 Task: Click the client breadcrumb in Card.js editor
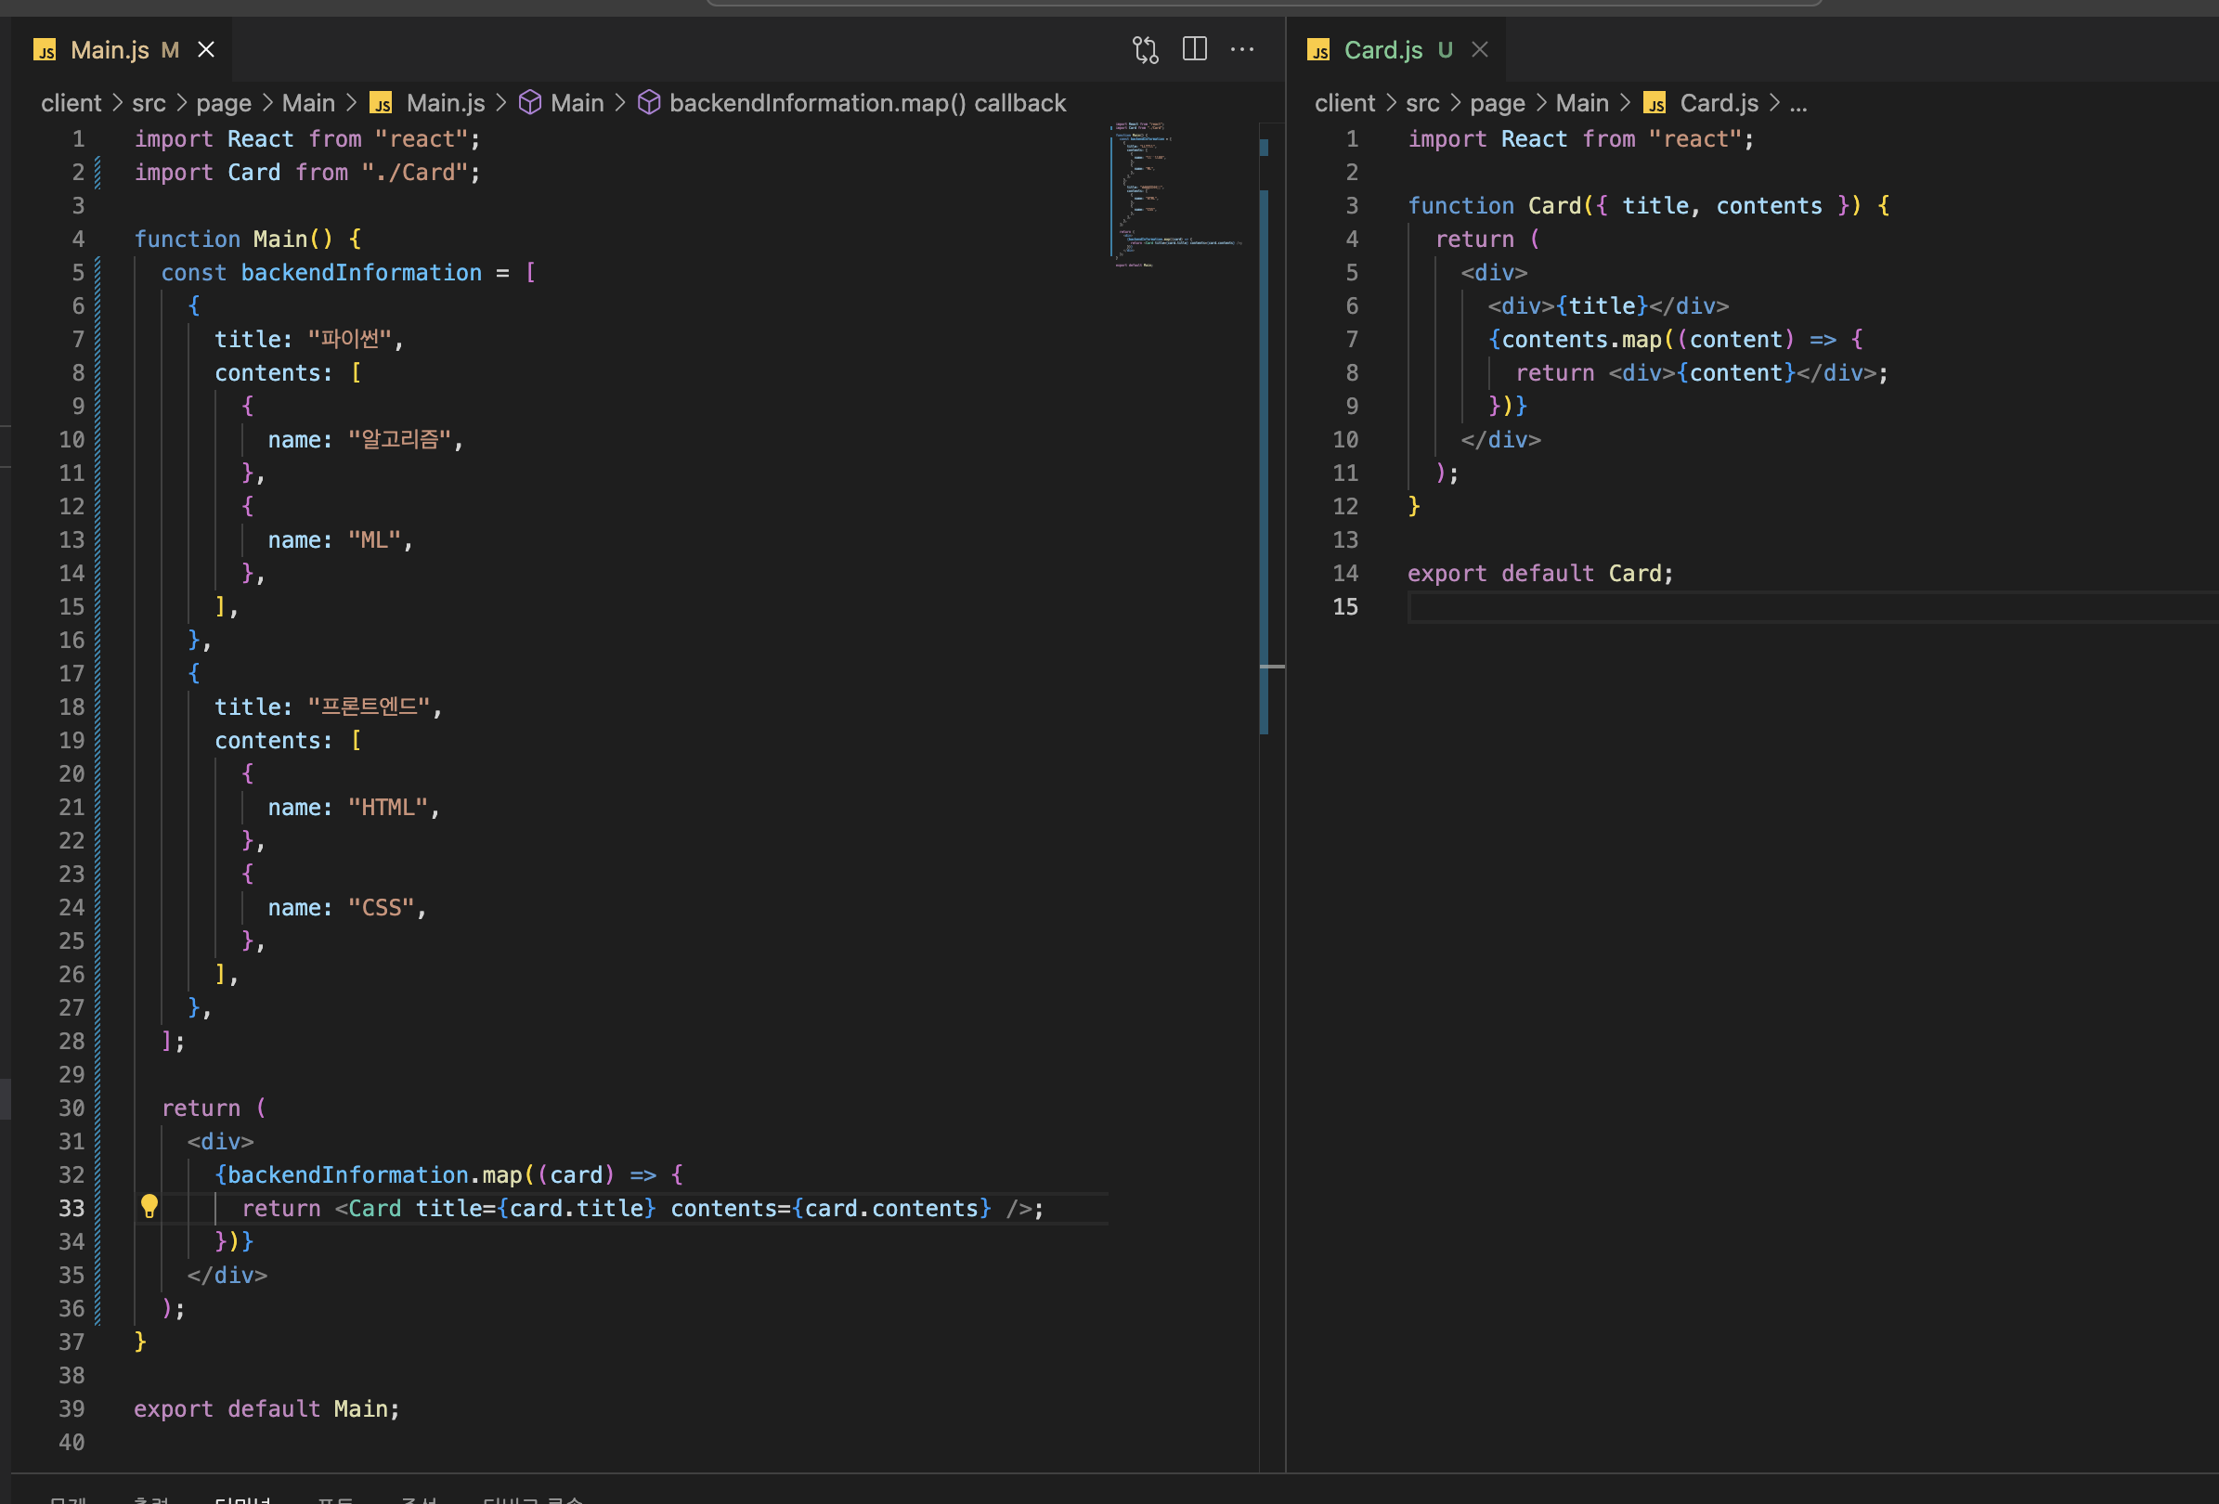coord(1344,103)
